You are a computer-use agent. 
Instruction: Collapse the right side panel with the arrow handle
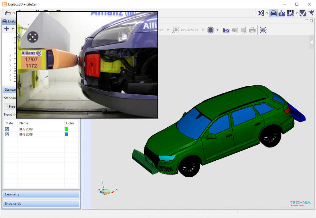point(312,42)
